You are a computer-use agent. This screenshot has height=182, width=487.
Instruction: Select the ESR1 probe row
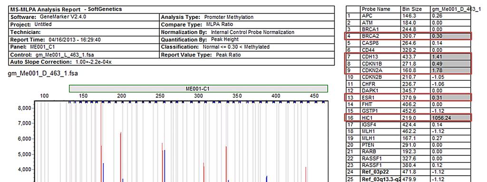(x=409, y=97)
